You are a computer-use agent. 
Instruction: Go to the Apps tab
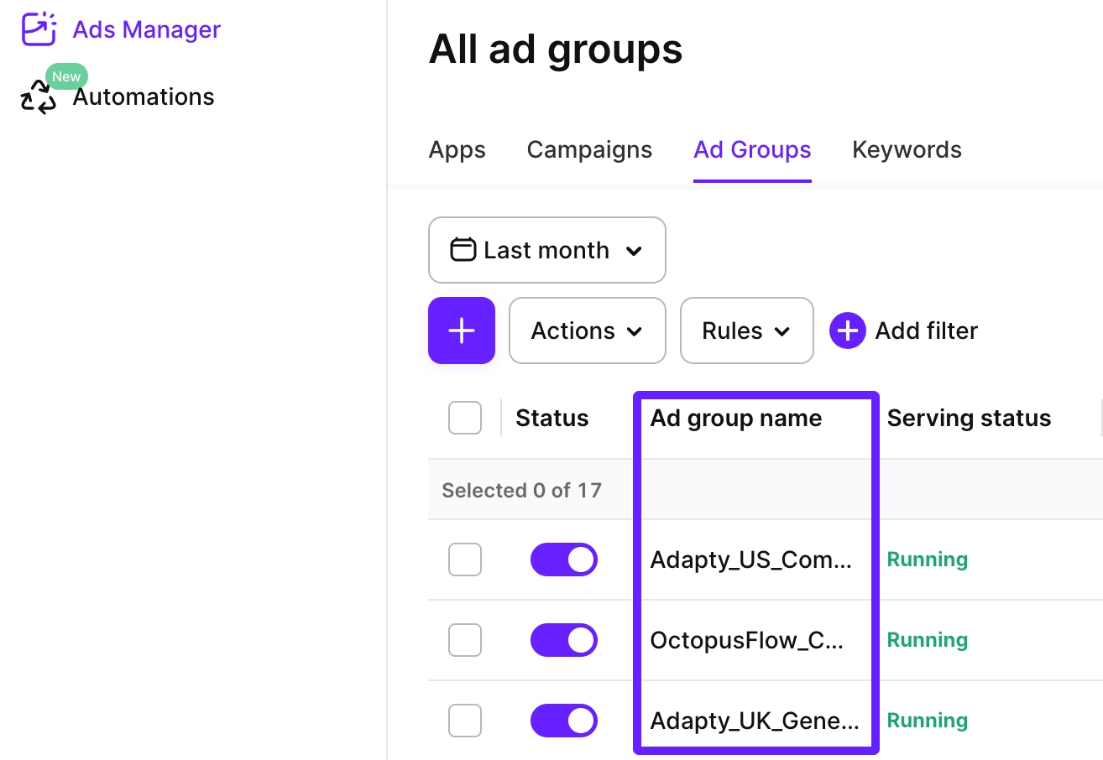[457, 149]
